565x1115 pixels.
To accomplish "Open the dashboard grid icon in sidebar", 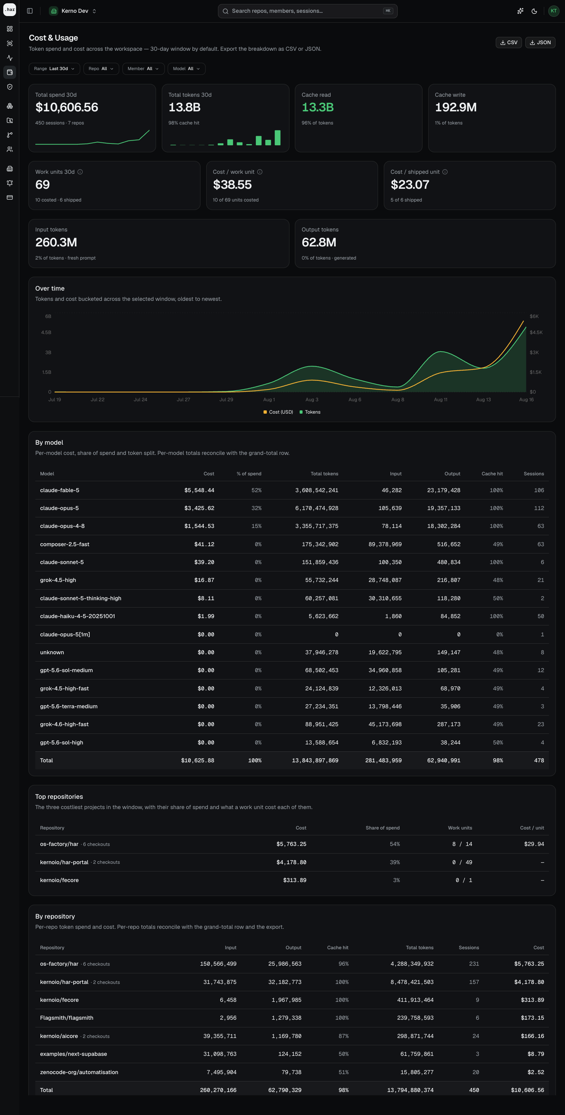I will click(9, 28).
